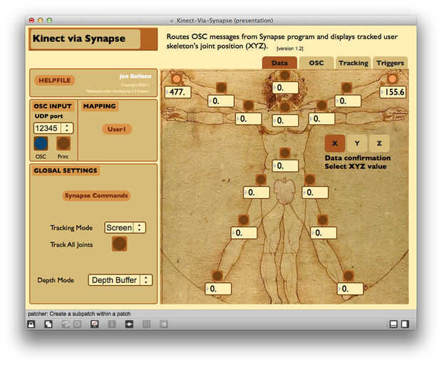Click the UDP port stepper arrows
This screenshot has width=442, height=365.
point(67,128)
